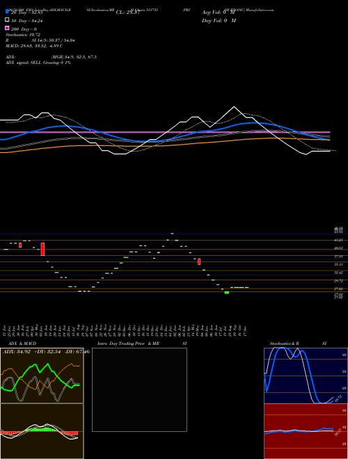Open the ADX indicator chart panel
This screenshot has width=348, height=459.
[42, 376]
